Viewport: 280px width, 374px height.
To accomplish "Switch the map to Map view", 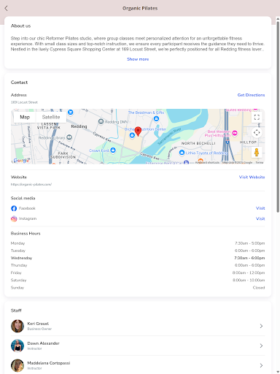I will 25,117.
